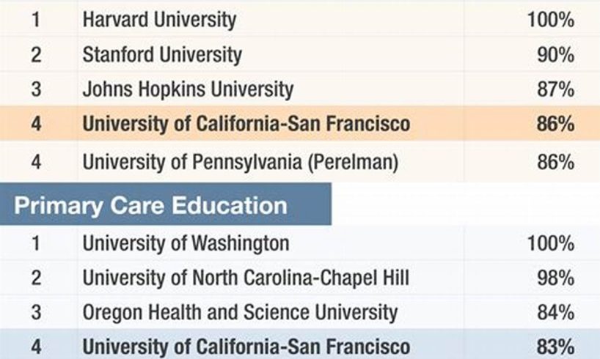Click University of North Carolina-Chapel Hill
The height and width of the screenshot is (359, 600).
pos(246,278)
